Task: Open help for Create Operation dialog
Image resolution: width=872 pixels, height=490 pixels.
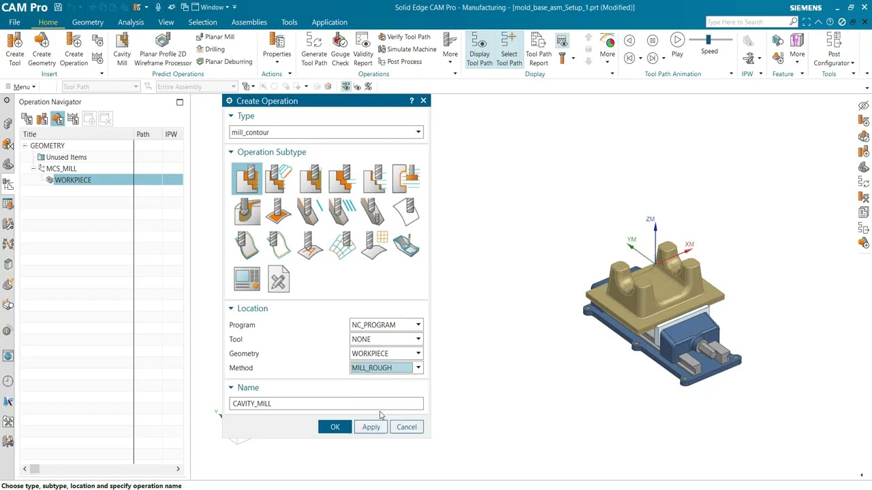Action: point(411,101)
